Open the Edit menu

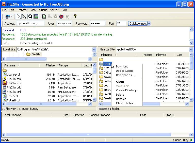[12, 10]
